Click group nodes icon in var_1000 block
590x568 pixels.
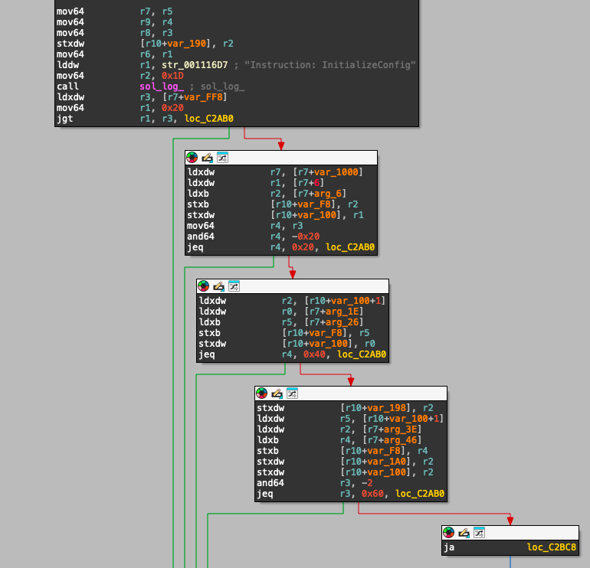point(222,158)
